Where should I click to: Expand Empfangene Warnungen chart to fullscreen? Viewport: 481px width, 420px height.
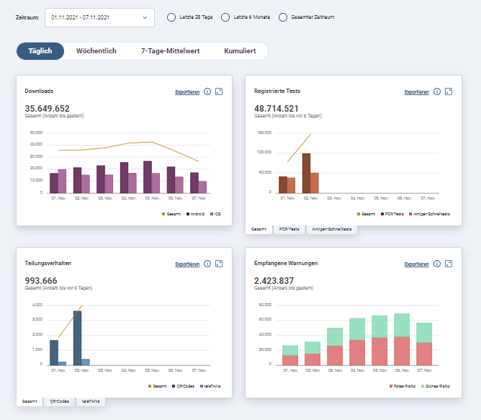pyautogui.click(x=449, y=264)
